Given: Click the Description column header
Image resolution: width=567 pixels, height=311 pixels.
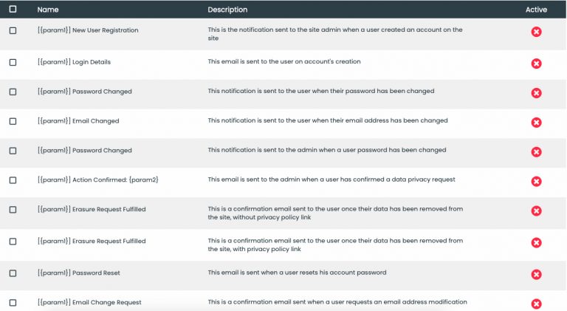Looking at the screenshot, I should tap(227, 10).
